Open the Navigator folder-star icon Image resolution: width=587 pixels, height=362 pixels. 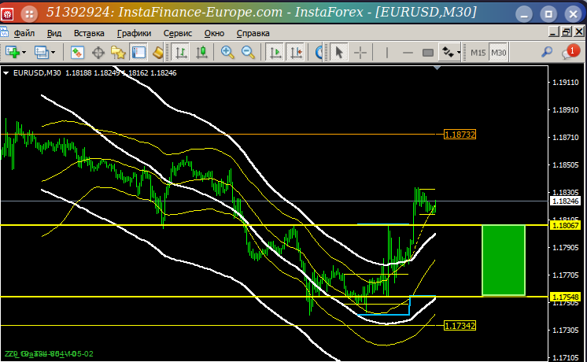click(x=118, y=53)
